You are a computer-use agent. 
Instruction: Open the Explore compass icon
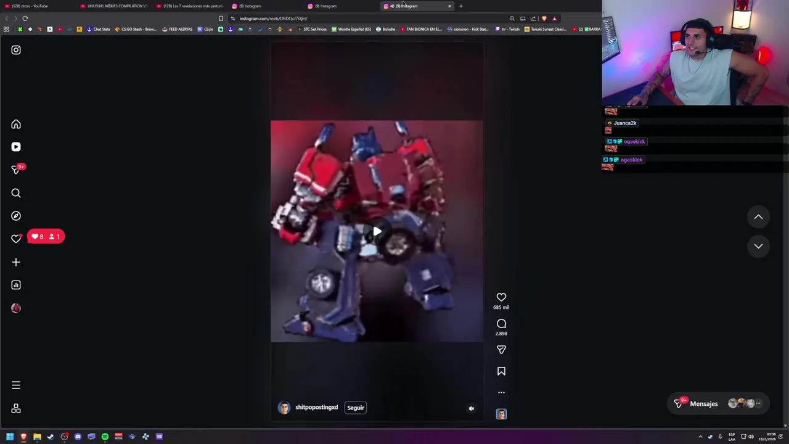(16, 216)
